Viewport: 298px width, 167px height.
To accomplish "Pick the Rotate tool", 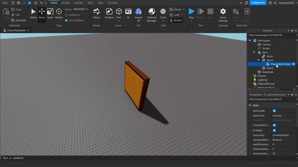I will 59,13.
